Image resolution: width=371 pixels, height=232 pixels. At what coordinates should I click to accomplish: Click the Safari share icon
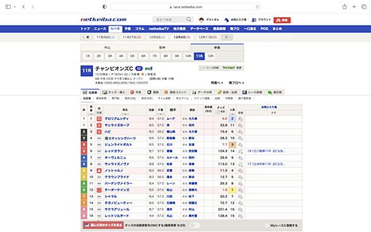[344, 6]
